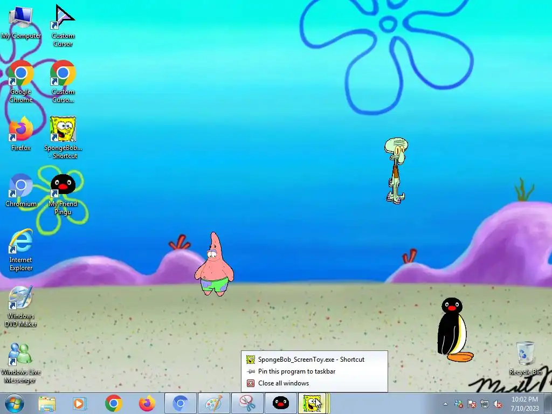This screenshot has width=552, height=414.
Task: Open the clock showing 10:02 PM
Action: pyautogui.click(x=525, y=404)
